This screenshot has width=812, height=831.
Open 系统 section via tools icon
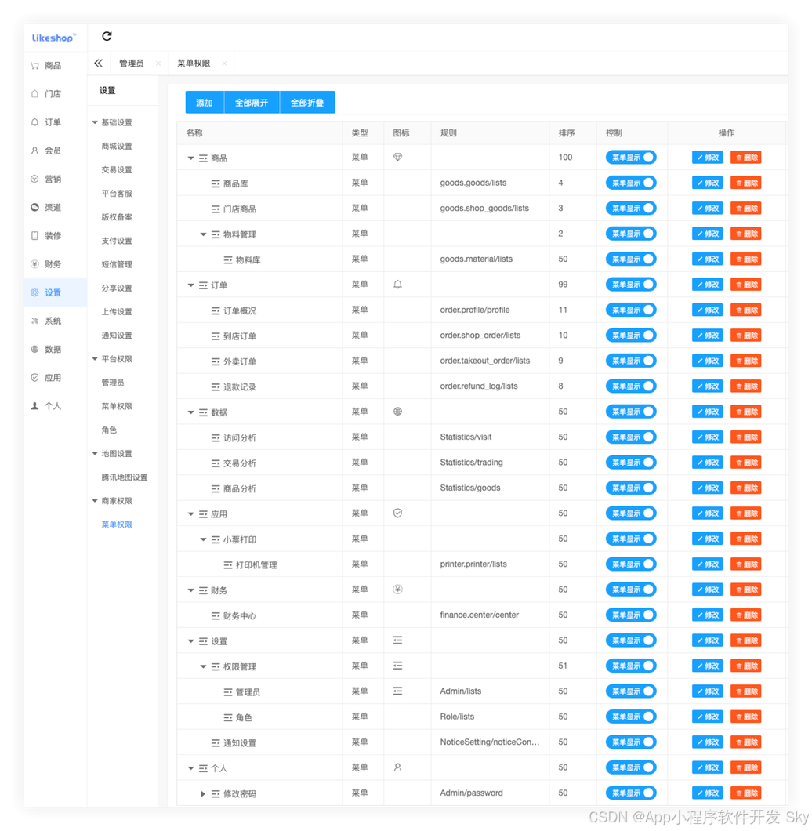pos(35,321)
